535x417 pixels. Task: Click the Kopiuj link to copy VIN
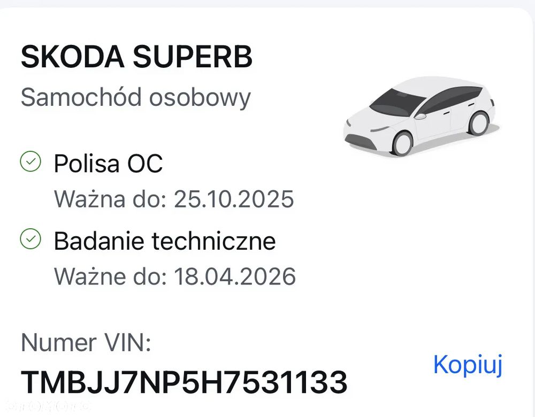click(x=468, y=365)
